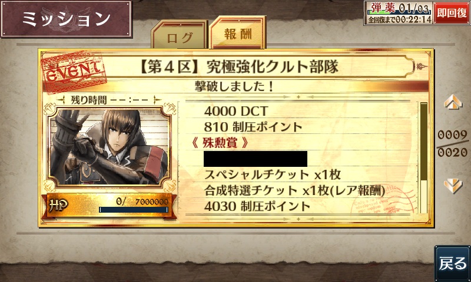This screenshot has width=471, height=282.
Task: Tap the 戻る back button
Action: tap(453, 263)
